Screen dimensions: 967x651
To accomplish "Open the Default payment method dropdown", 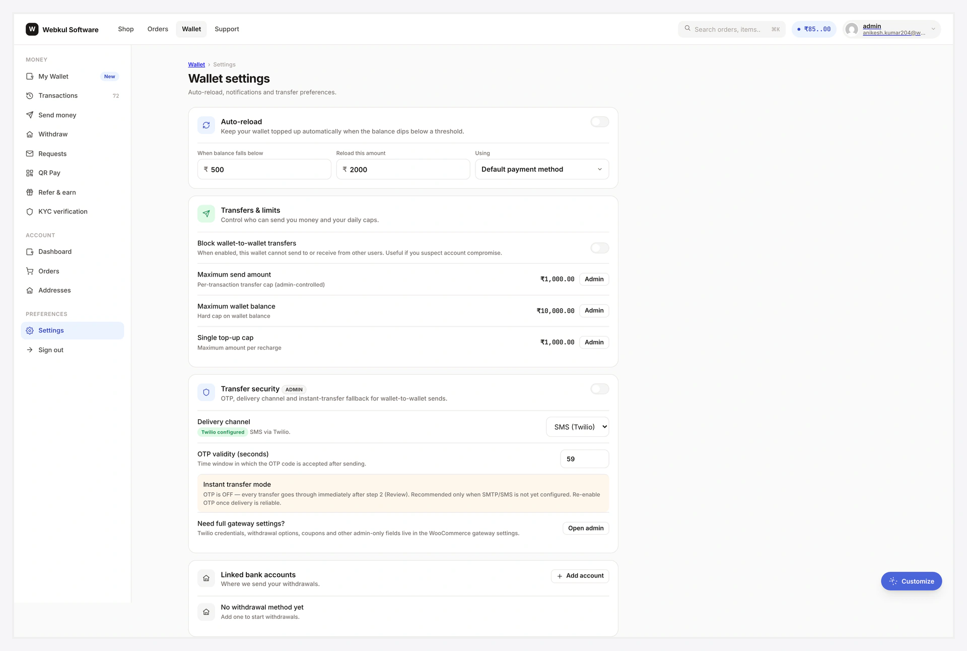I will 542,169.
